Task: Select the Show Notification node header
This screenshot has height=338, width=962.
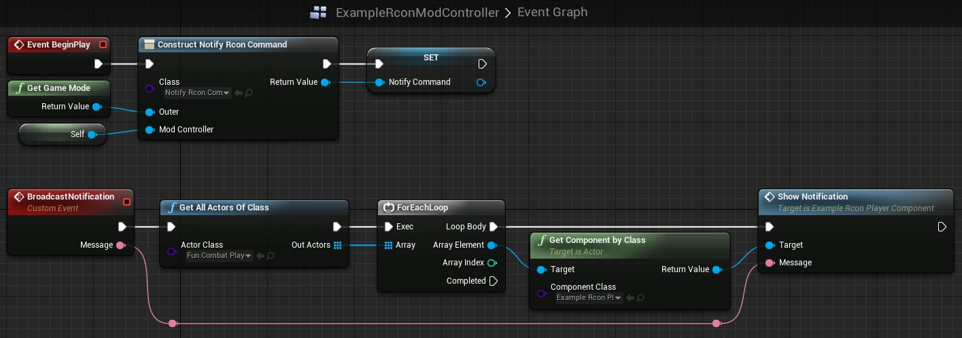Action: (x=856, y=202)
